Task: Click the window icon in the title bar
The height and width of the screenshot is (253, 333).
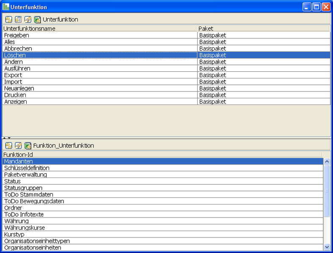Action: coord(6,7)
